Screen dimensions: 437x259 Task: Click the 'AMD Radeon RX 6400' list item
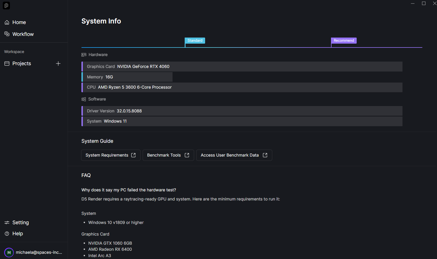(x=110, y=249)
